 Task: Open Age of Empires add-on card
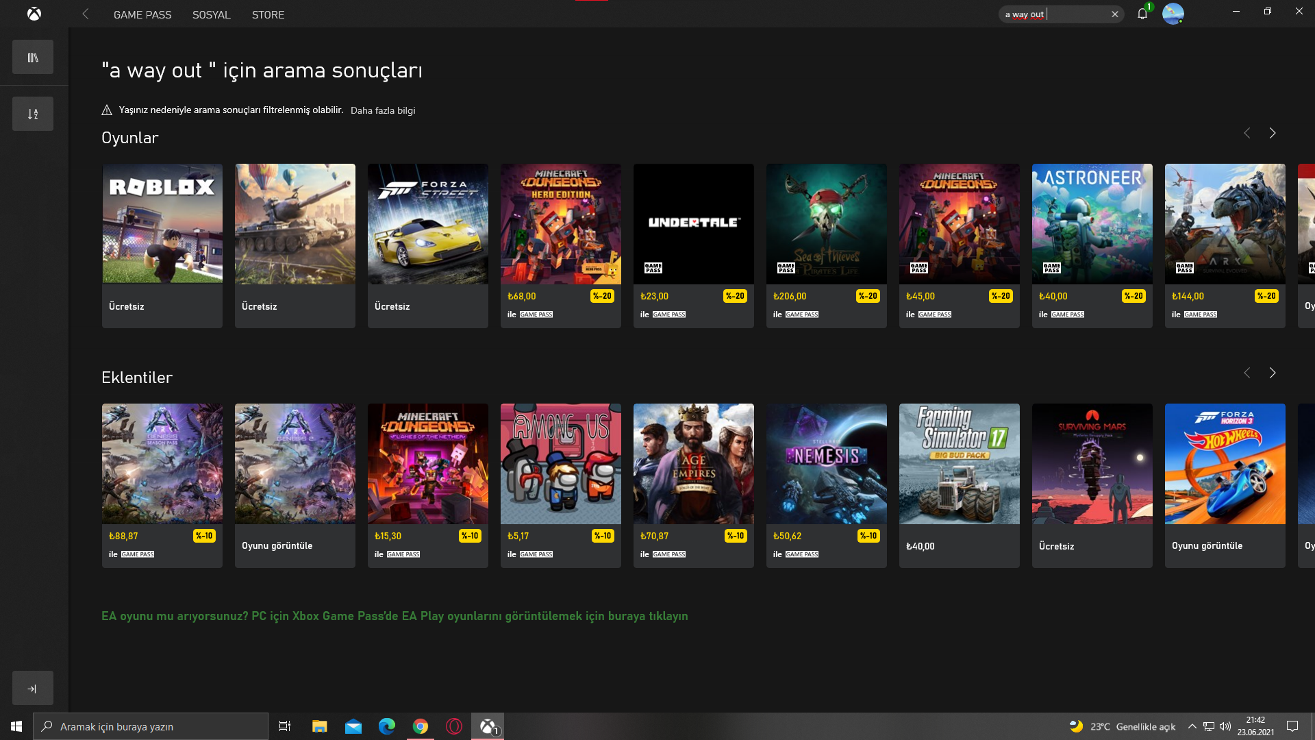click(694, 485)
